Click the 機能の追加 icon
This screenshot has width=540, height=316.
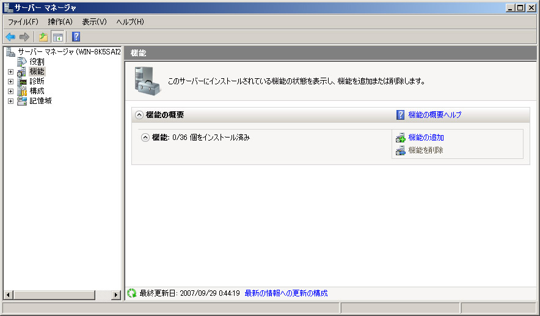pyautogui.click(x=400, y=138)
